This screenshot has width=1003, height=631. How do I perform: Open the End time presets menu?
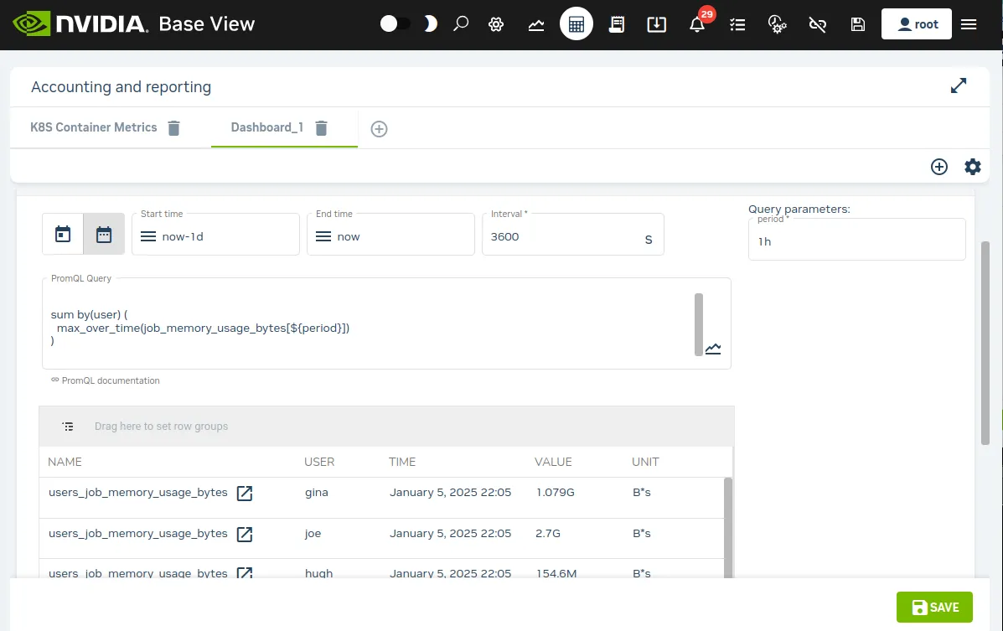(x=323, y=237)
